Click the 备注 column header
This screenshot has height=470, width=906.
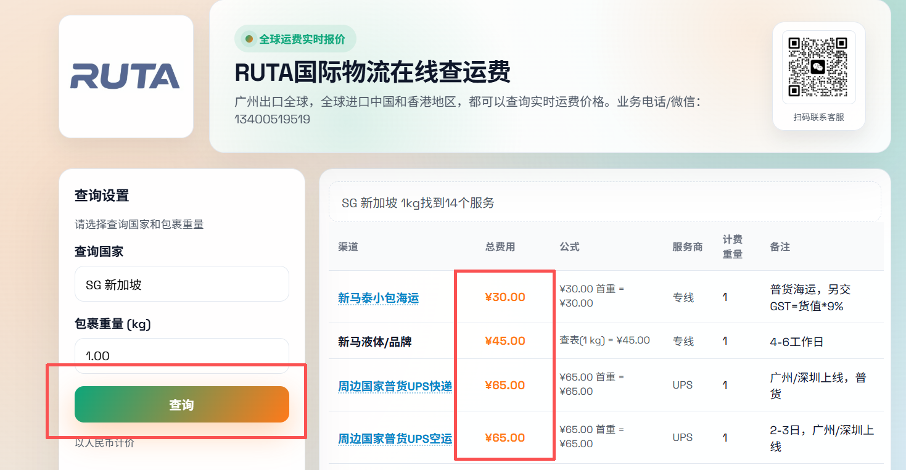(780, 247)
